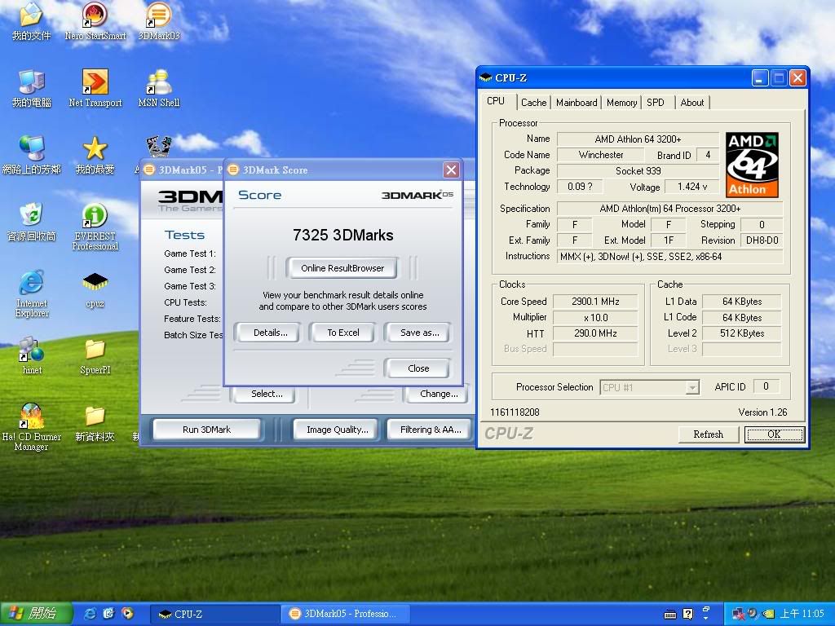
Task: Click the Voltage value 1.424 v
Action: pos(691,187)
